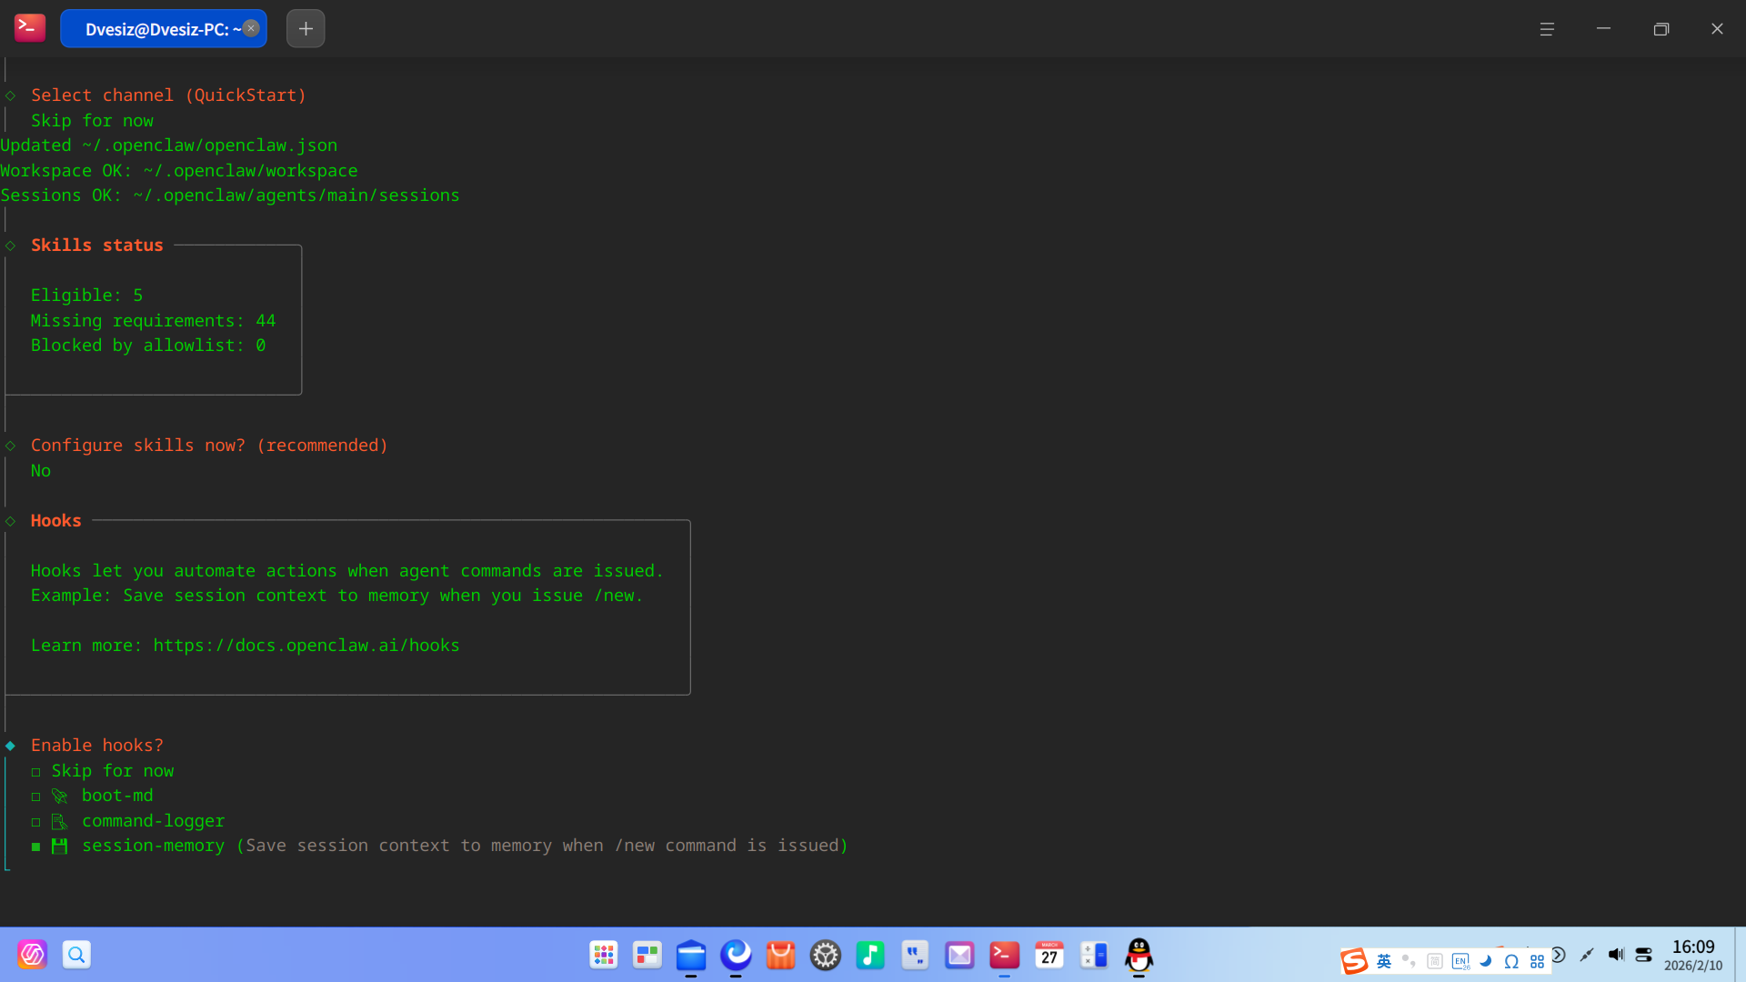Click the volume control in the tray
The image size is (1746, 982).
(x=1616, y=955)
